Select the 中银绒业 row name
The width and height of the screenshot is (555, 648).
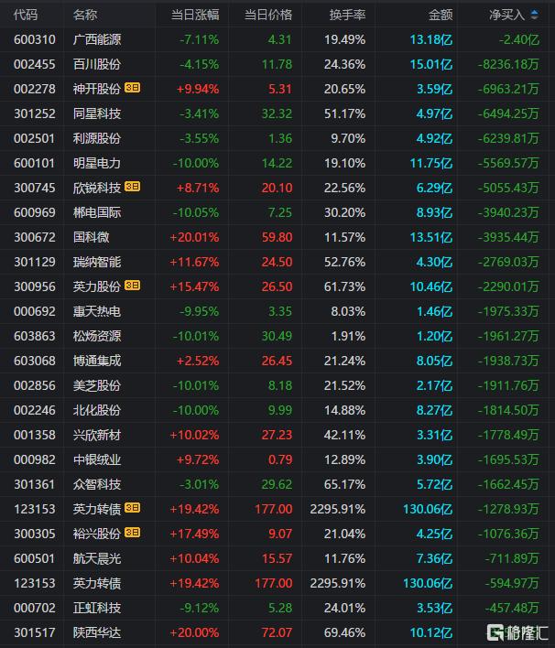pyautogui.click(x=97, y=460)
